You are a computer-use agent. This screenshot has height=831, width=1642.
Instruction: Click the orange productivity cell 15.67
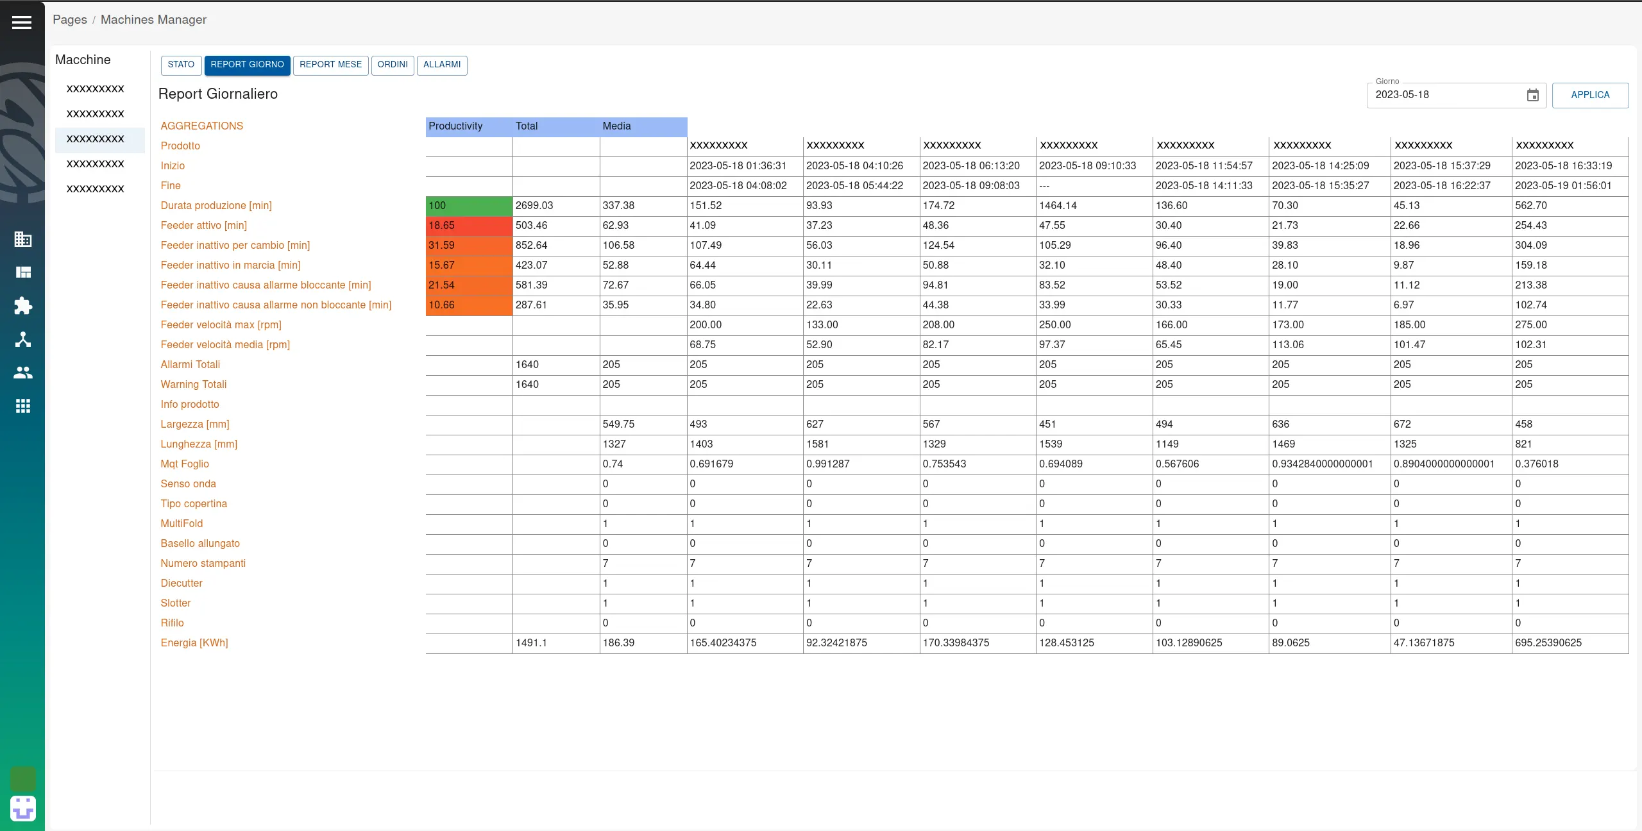point(469,265)
